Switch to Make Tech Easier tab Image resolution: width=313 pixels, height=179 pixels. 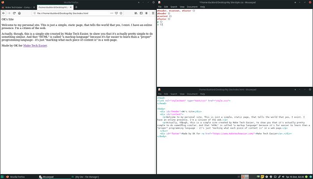(x=18, y=8)
